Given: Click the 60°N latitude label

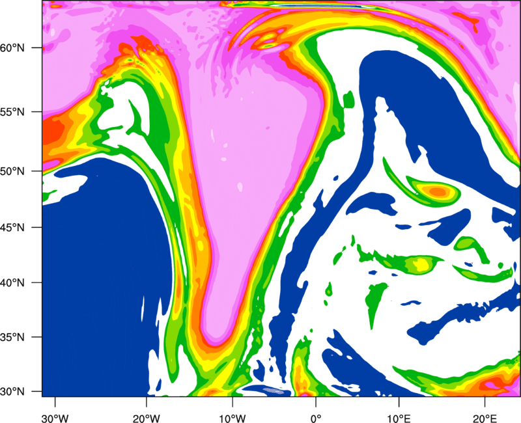Looking at the screenshot, I should (x=12, y=48).
